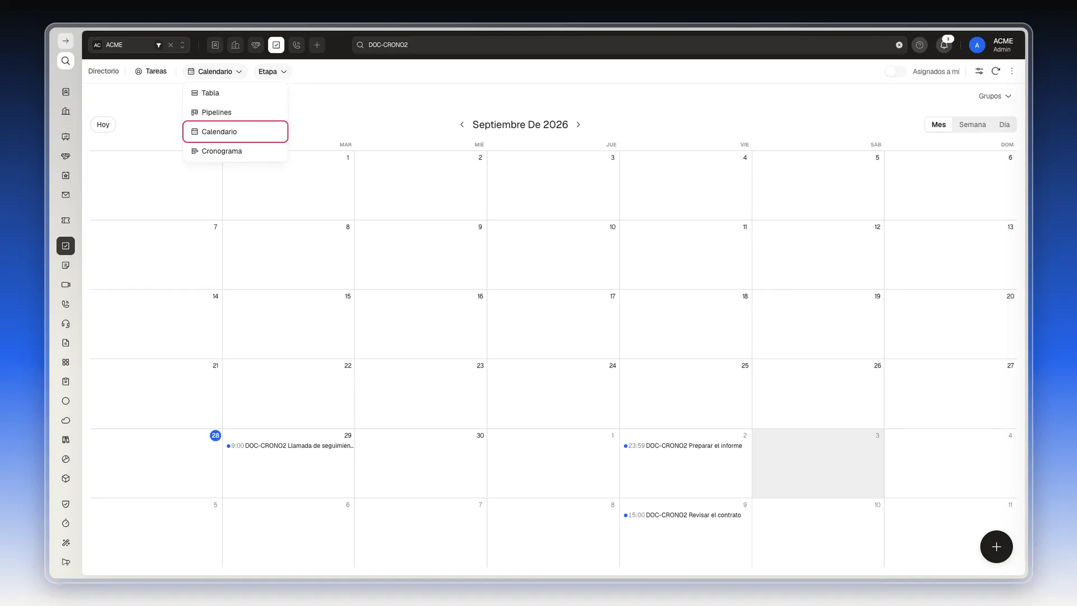
Task: Click the calls phone icon in top toolbar
Action: 297,45
